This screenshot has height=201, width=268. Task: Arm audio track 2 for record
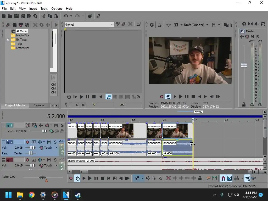27,142
